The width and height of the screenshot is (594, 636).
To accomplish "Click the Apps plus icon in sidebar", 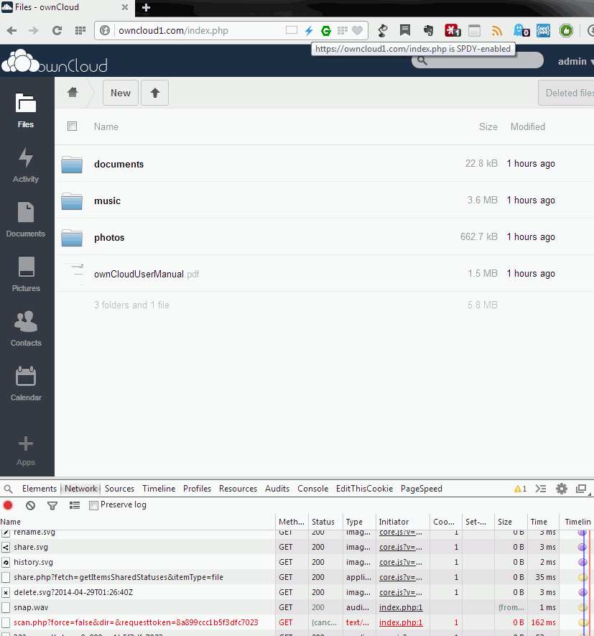I will tap(26, 443).
